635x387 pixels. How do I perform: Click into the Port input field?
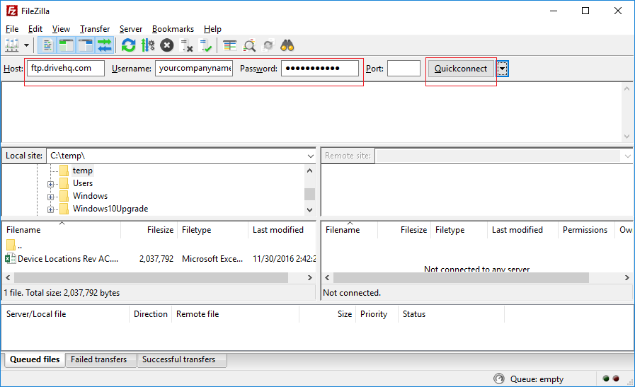[x=404, y=69]
